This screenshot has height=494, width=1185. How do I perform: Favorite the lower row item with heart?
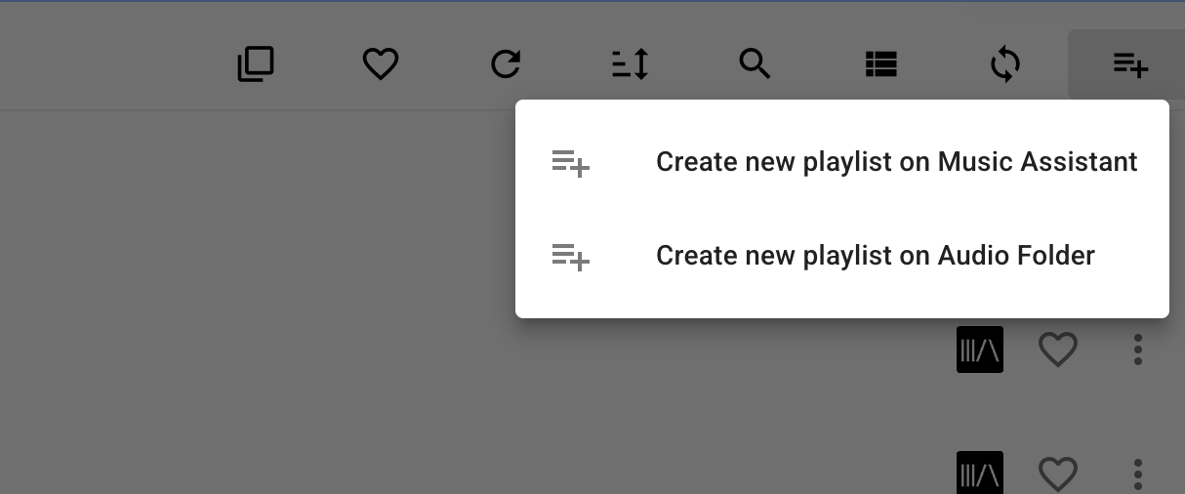point(1057,473)
